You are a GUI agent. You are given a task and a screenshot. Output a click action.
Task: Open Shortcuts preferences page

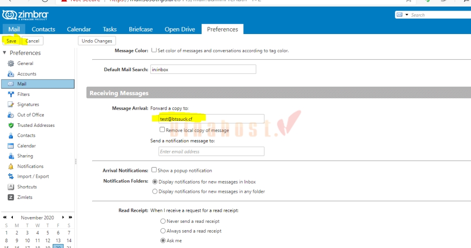(27, 187)
